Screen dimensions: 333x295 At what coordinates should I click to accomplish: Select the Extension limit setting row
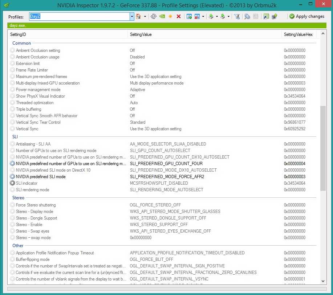pyautogui.click(x=163, y=63)
